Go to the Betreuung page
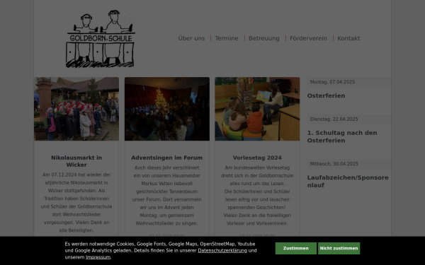The image size is (425, 265). (264, 38)
